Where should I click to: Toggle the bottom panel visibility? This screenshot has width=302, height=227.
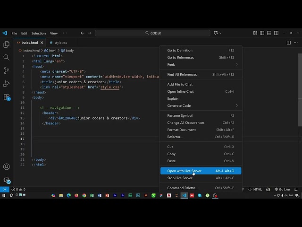pos(269,33)
